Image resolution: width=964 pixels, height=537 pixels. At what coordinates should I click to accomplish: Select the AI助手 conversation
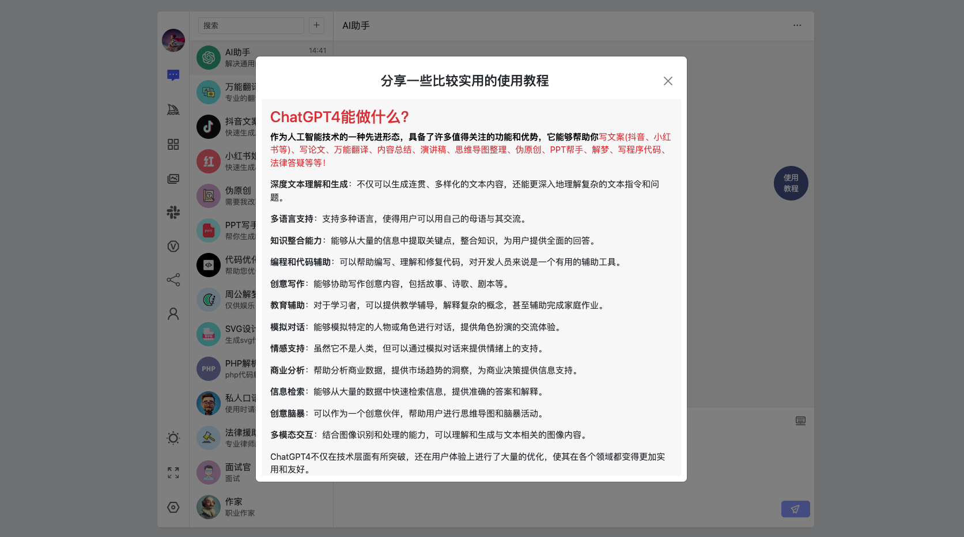(262, 58)
